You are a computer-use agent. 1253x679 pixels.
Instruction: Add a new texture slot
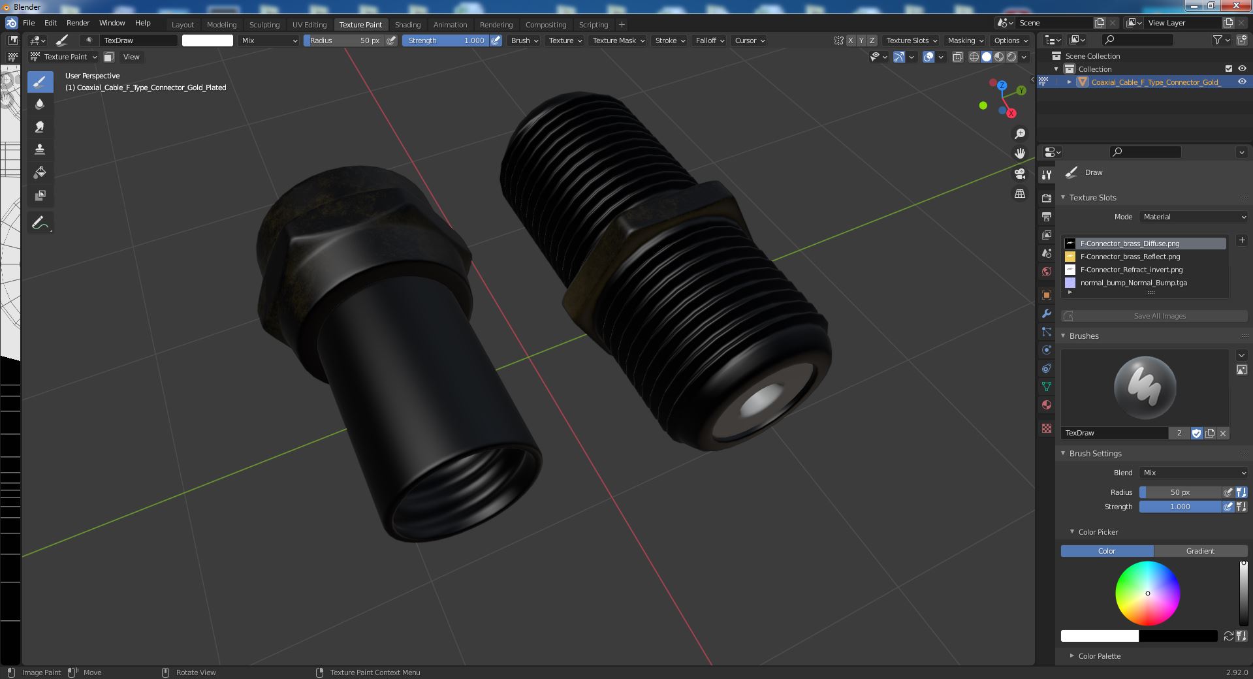1242,240
